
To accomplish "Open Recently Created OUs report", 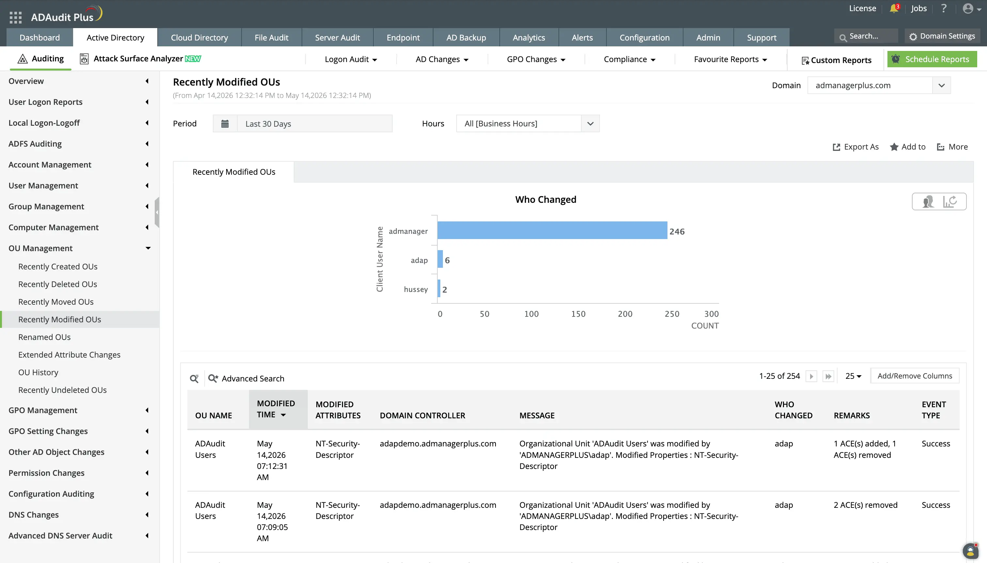I will click(58, 267).
